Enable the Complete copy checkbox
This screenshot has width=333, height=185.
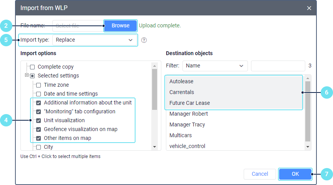(32, 67)
